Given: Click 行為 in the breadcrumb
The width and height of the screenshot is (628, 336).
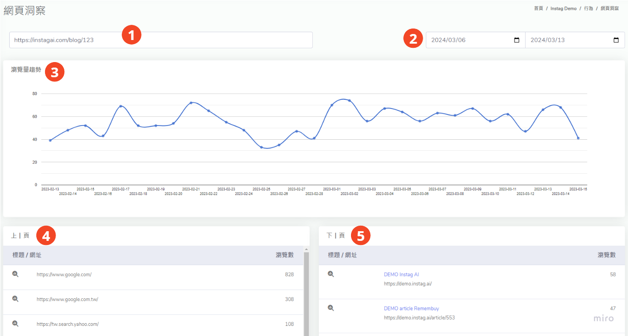Looking at the screenshot, I should pyautogui.click(x=588, y=8).
